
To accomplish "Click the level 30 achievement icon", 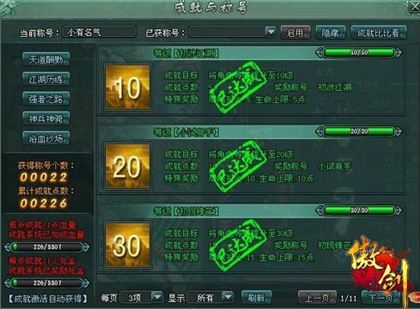I will [x=127, y=245].
